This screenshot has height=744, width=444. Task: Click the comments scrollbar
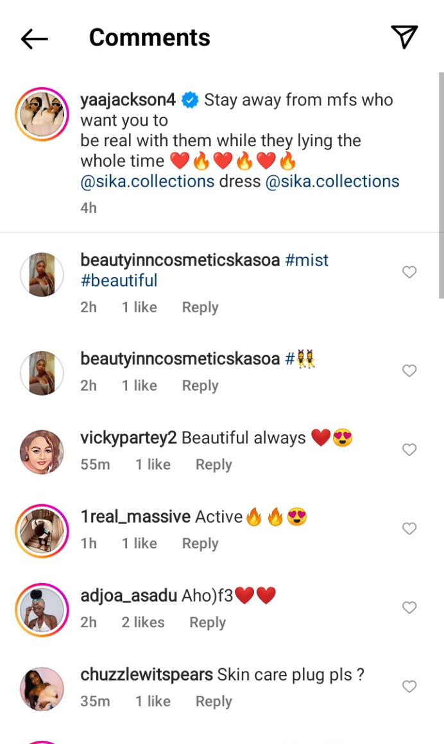pos(440,186)
